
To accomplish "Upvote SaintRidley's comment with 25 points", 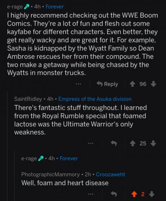I will click(x=132, y=144).
